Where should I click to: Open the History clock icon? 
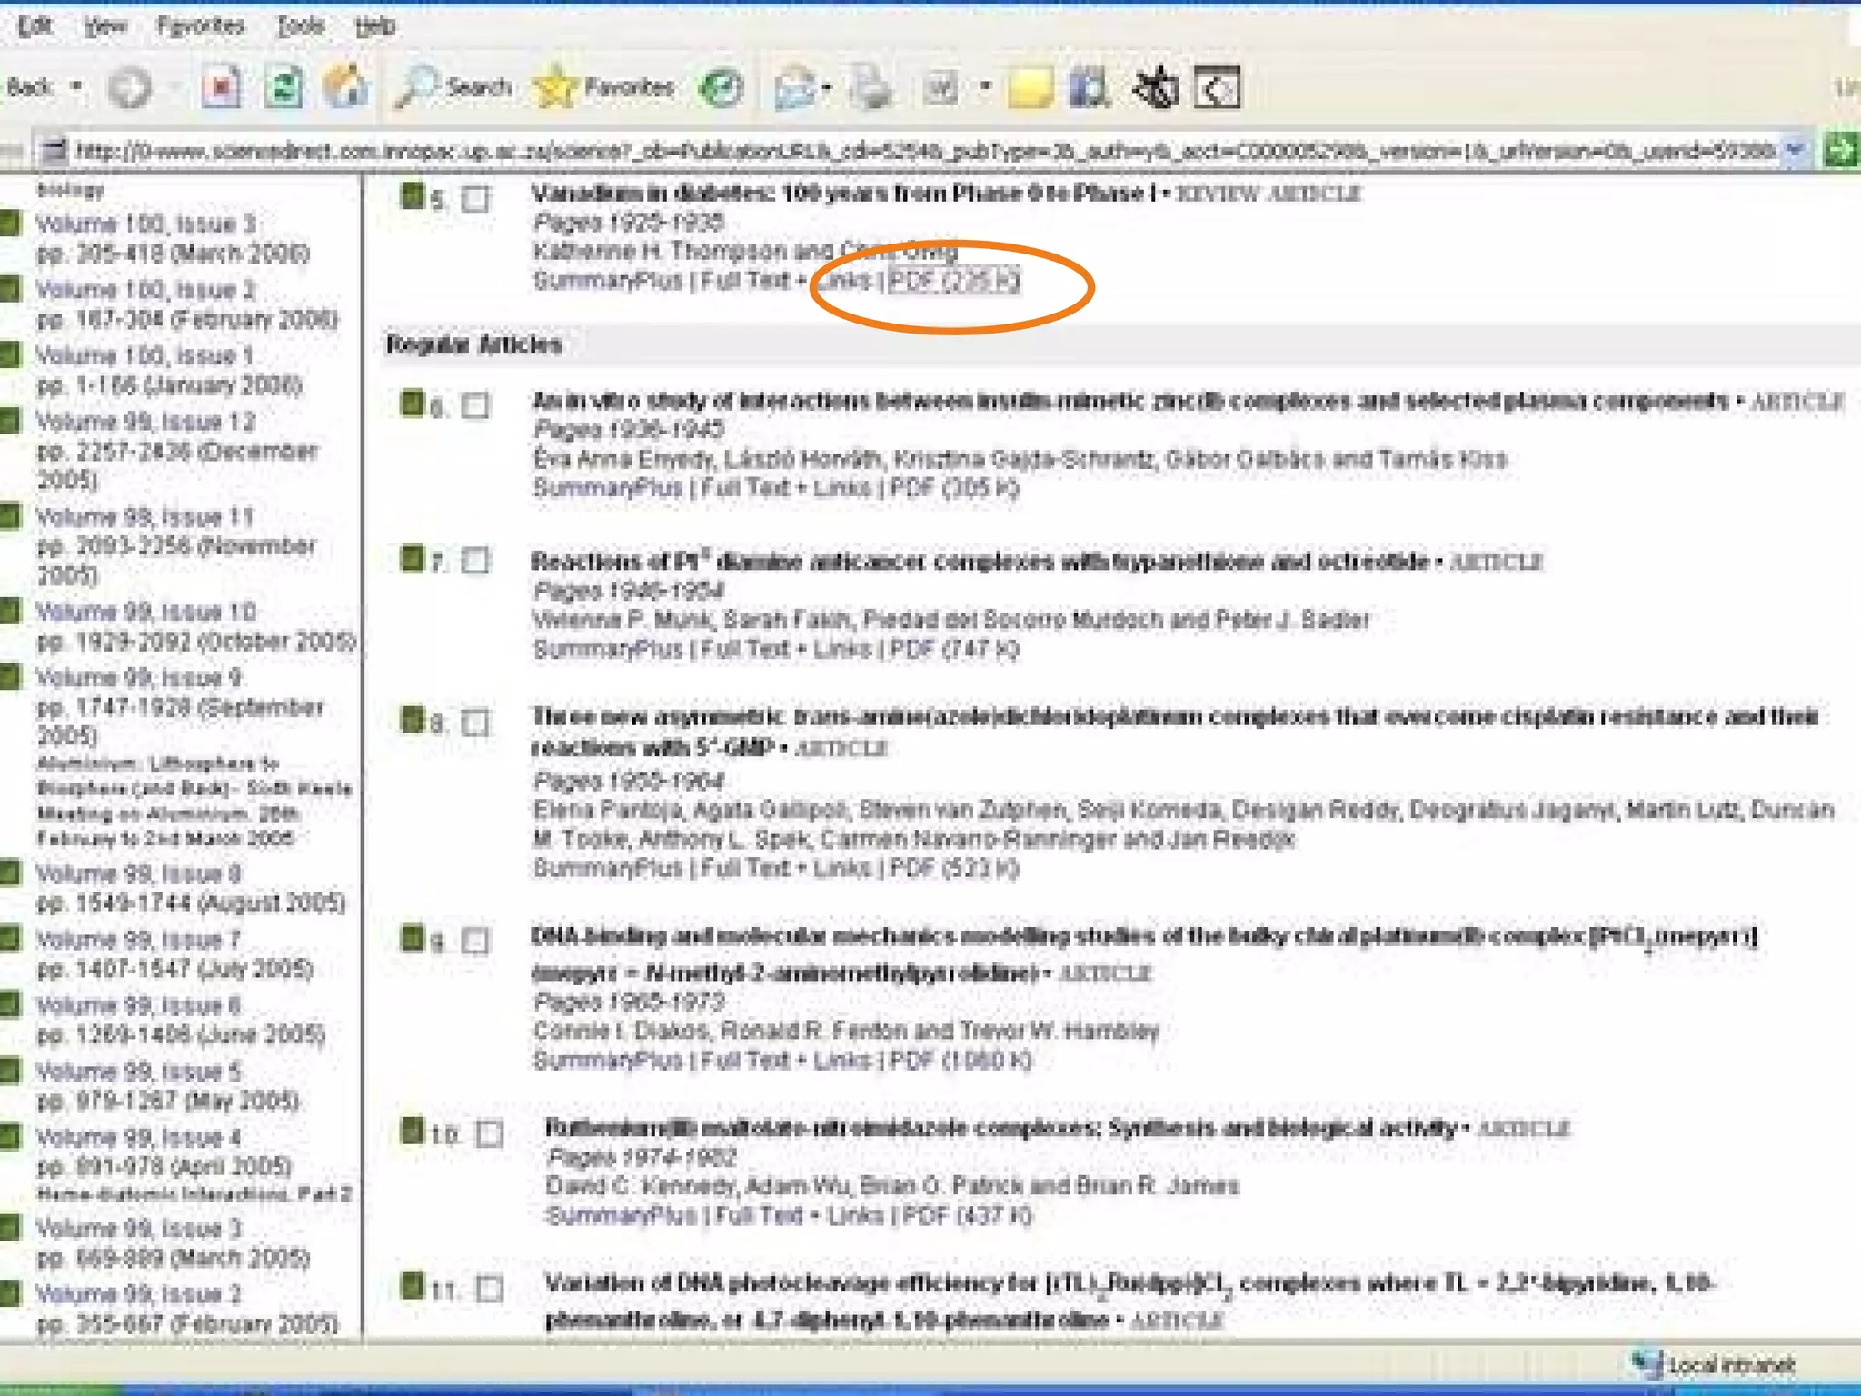[722, 88]
